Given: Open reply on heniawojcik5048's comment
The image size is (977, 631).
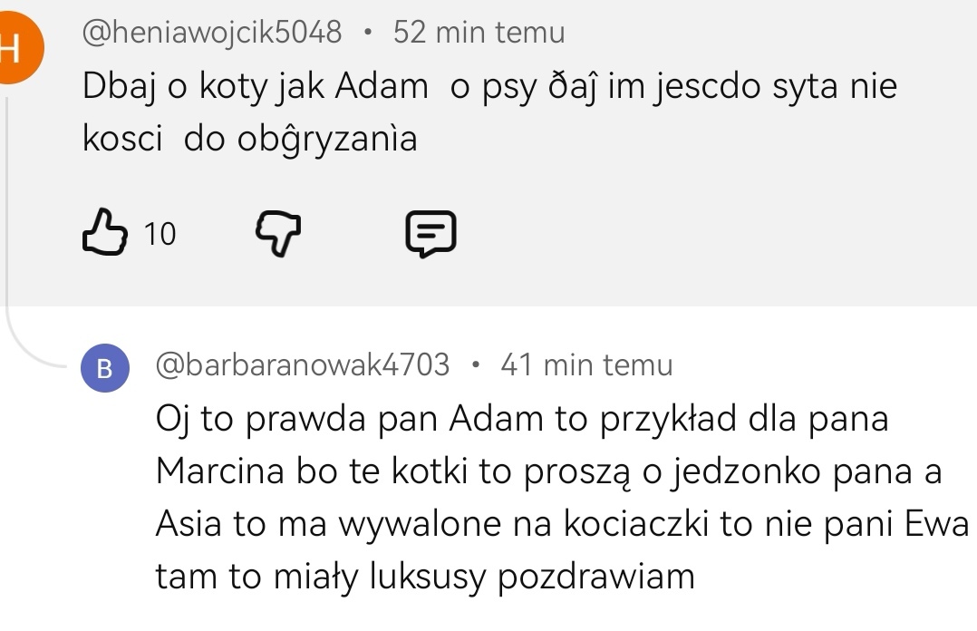Looking at the screenshot, I should pos(430,234).
